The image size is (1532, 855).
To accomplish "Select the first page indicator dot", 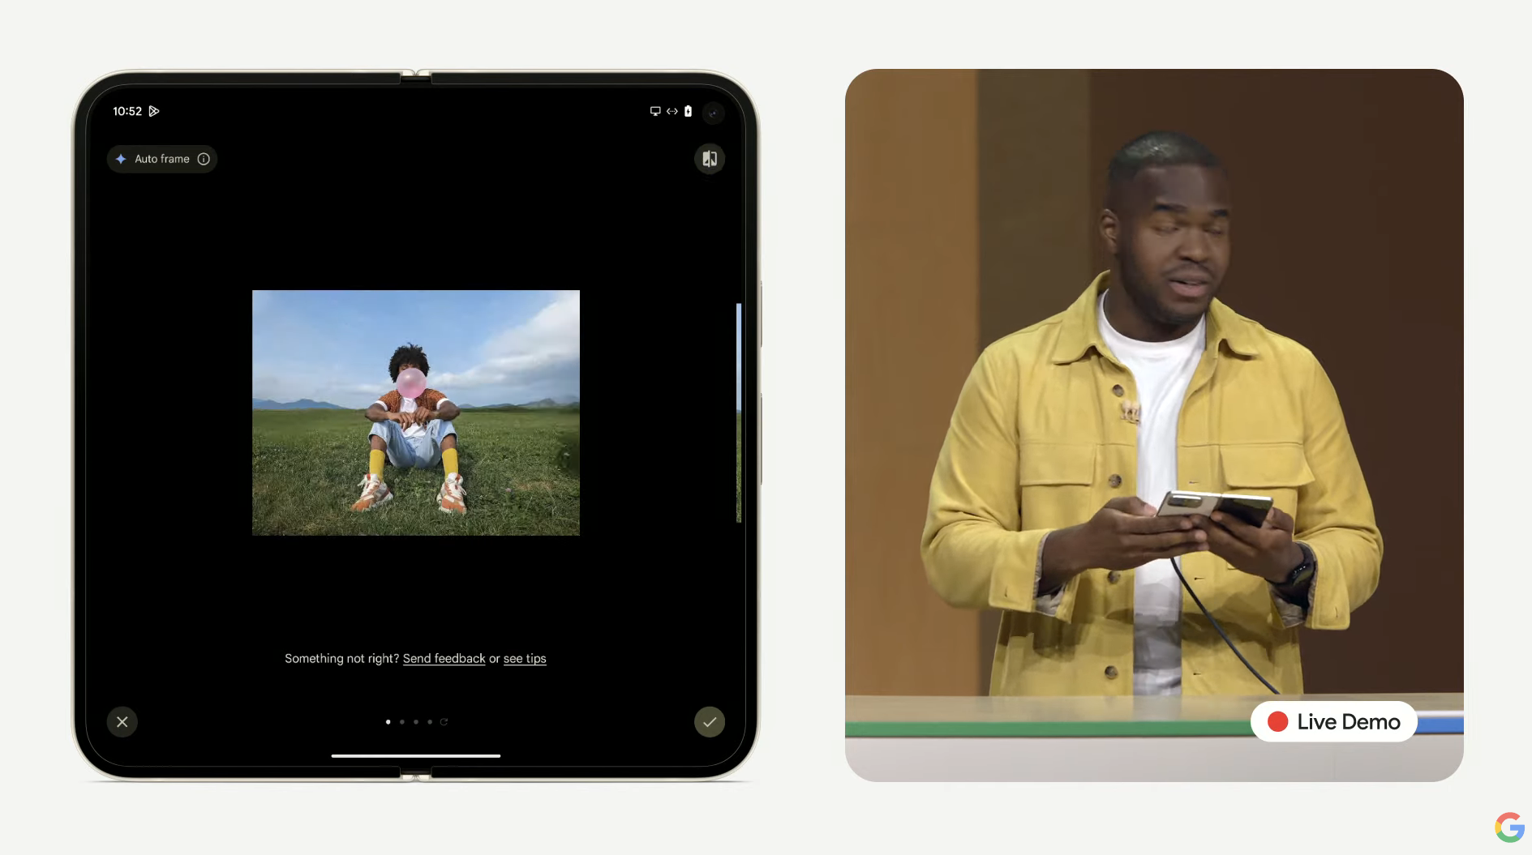I will pyautogui.click(x=388, y=722).
